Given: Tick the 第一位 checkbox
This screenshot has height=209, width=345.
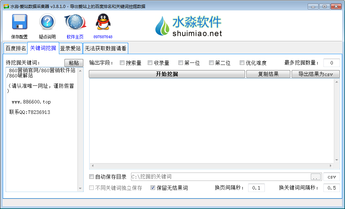Looking at the screenshot, I should tap(181, 63).
